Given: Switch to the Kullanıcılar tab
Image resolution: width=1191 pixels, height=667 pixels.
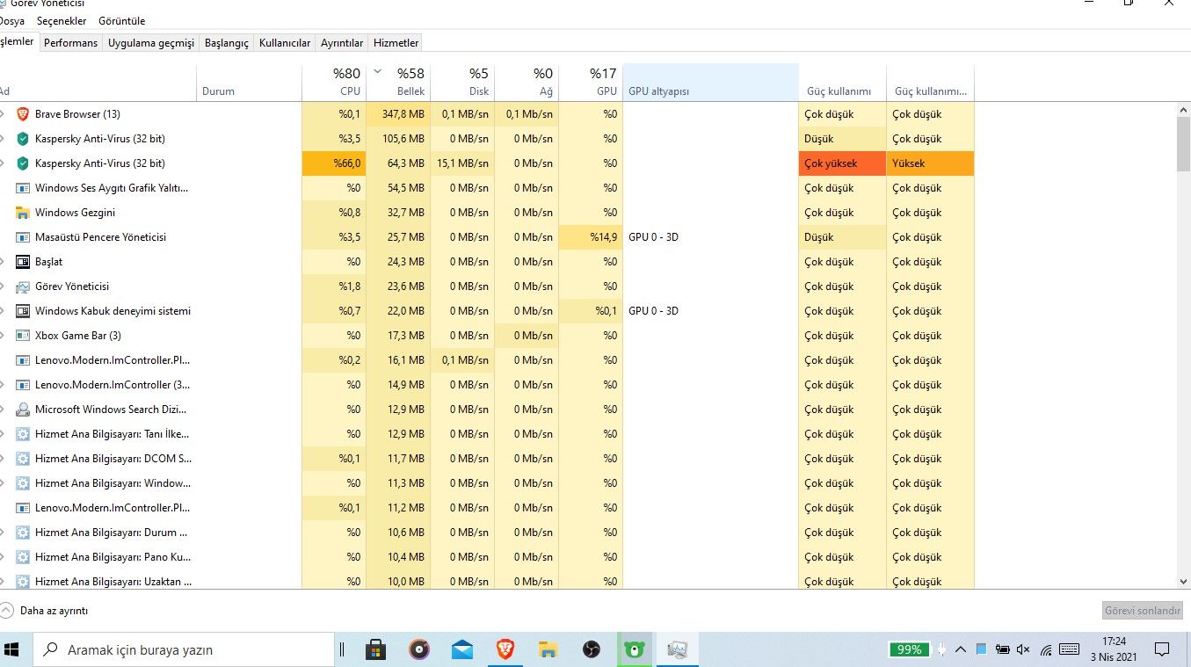Looking at the screenshot, I should click(285, 42).
